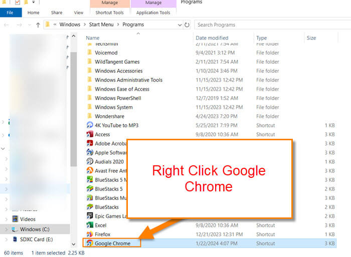Open Videos in the navigation pane

pyautogui.click(x=28, y=219)
